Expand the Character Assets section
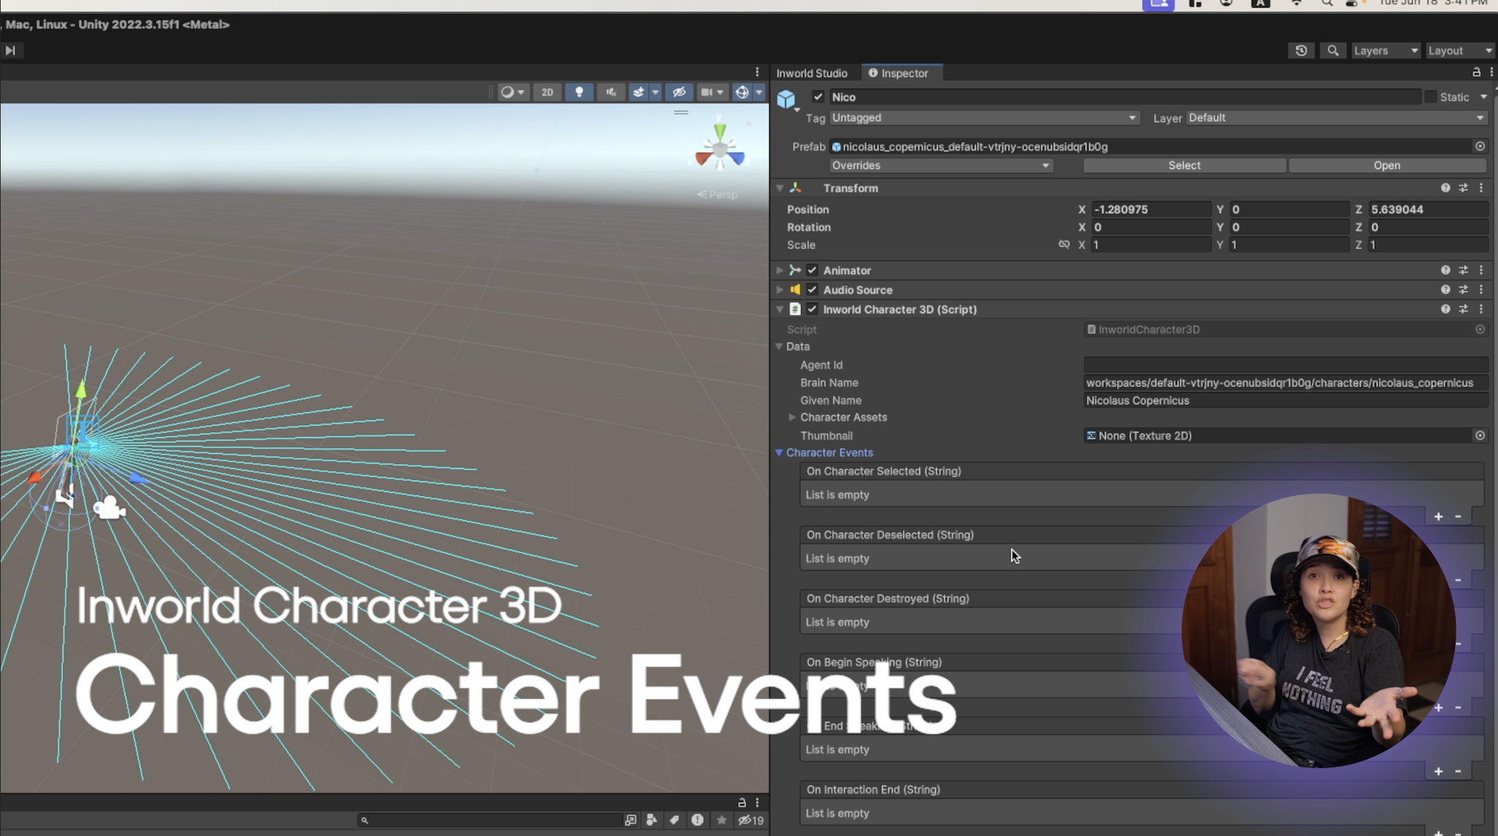This screenshot has height=836, width=1498. click(792, 417)
